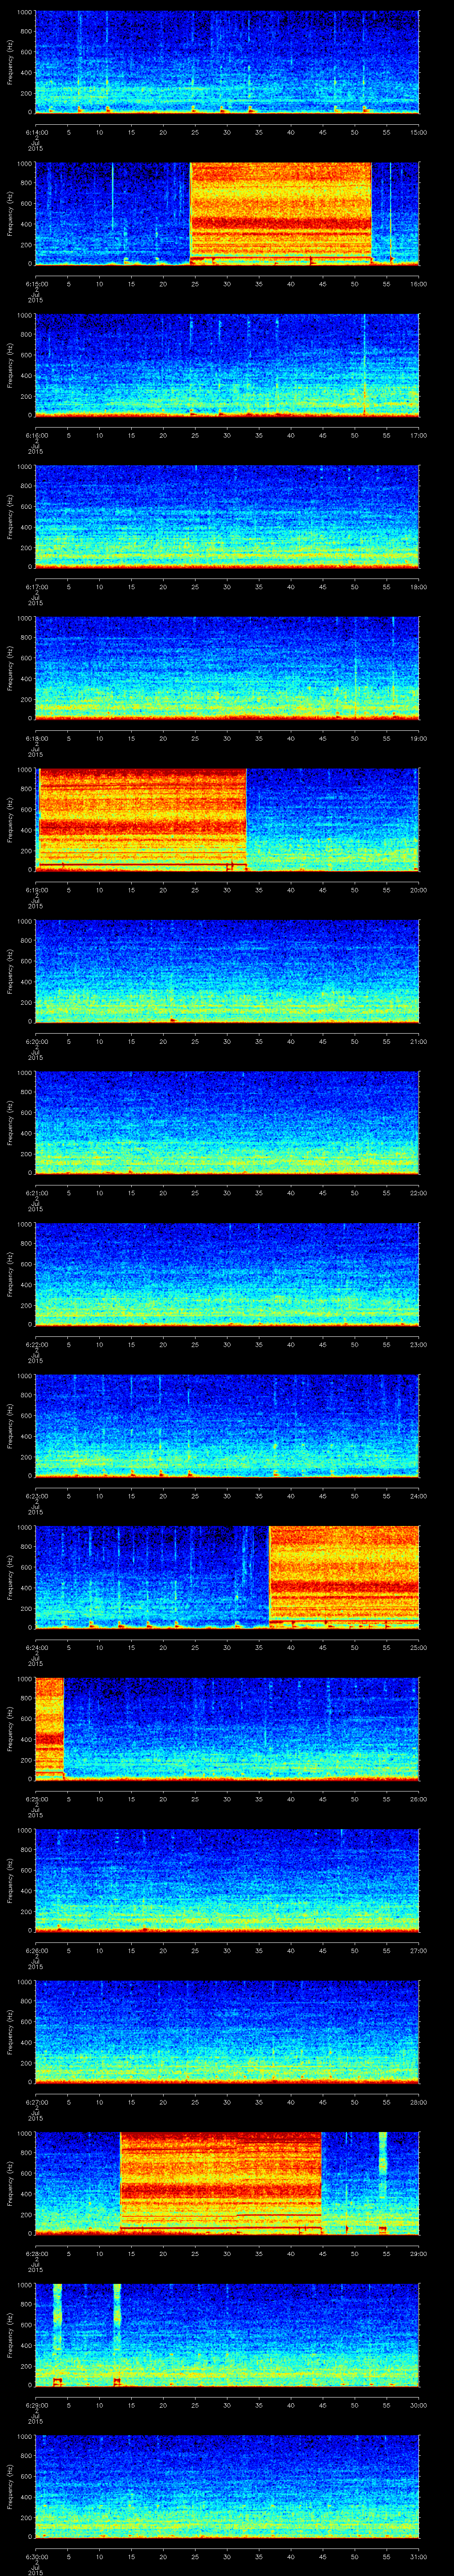Click the 6:21:00 start time label
454x2576 pixels.
[x=36, y=1192]
